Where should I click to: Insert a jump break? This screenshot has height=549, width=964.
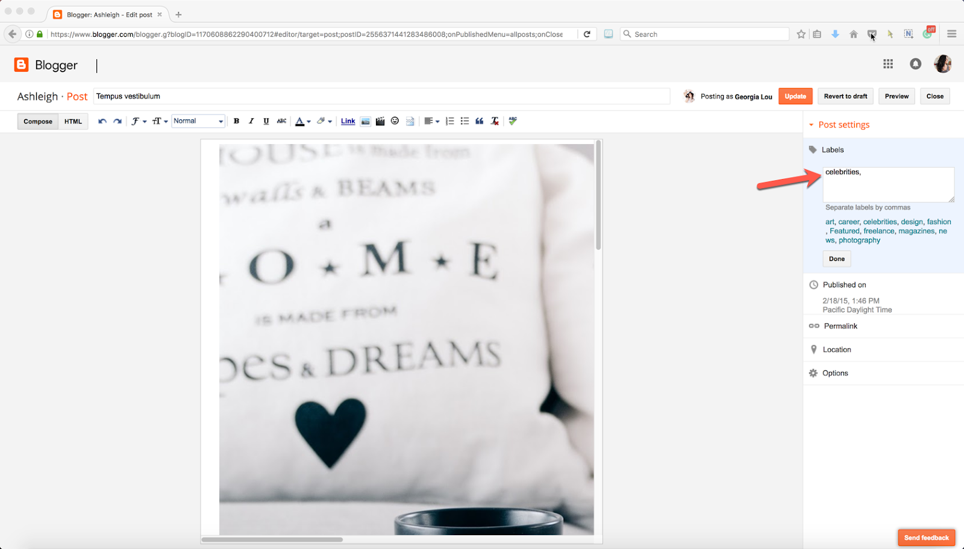coord(410,121)
